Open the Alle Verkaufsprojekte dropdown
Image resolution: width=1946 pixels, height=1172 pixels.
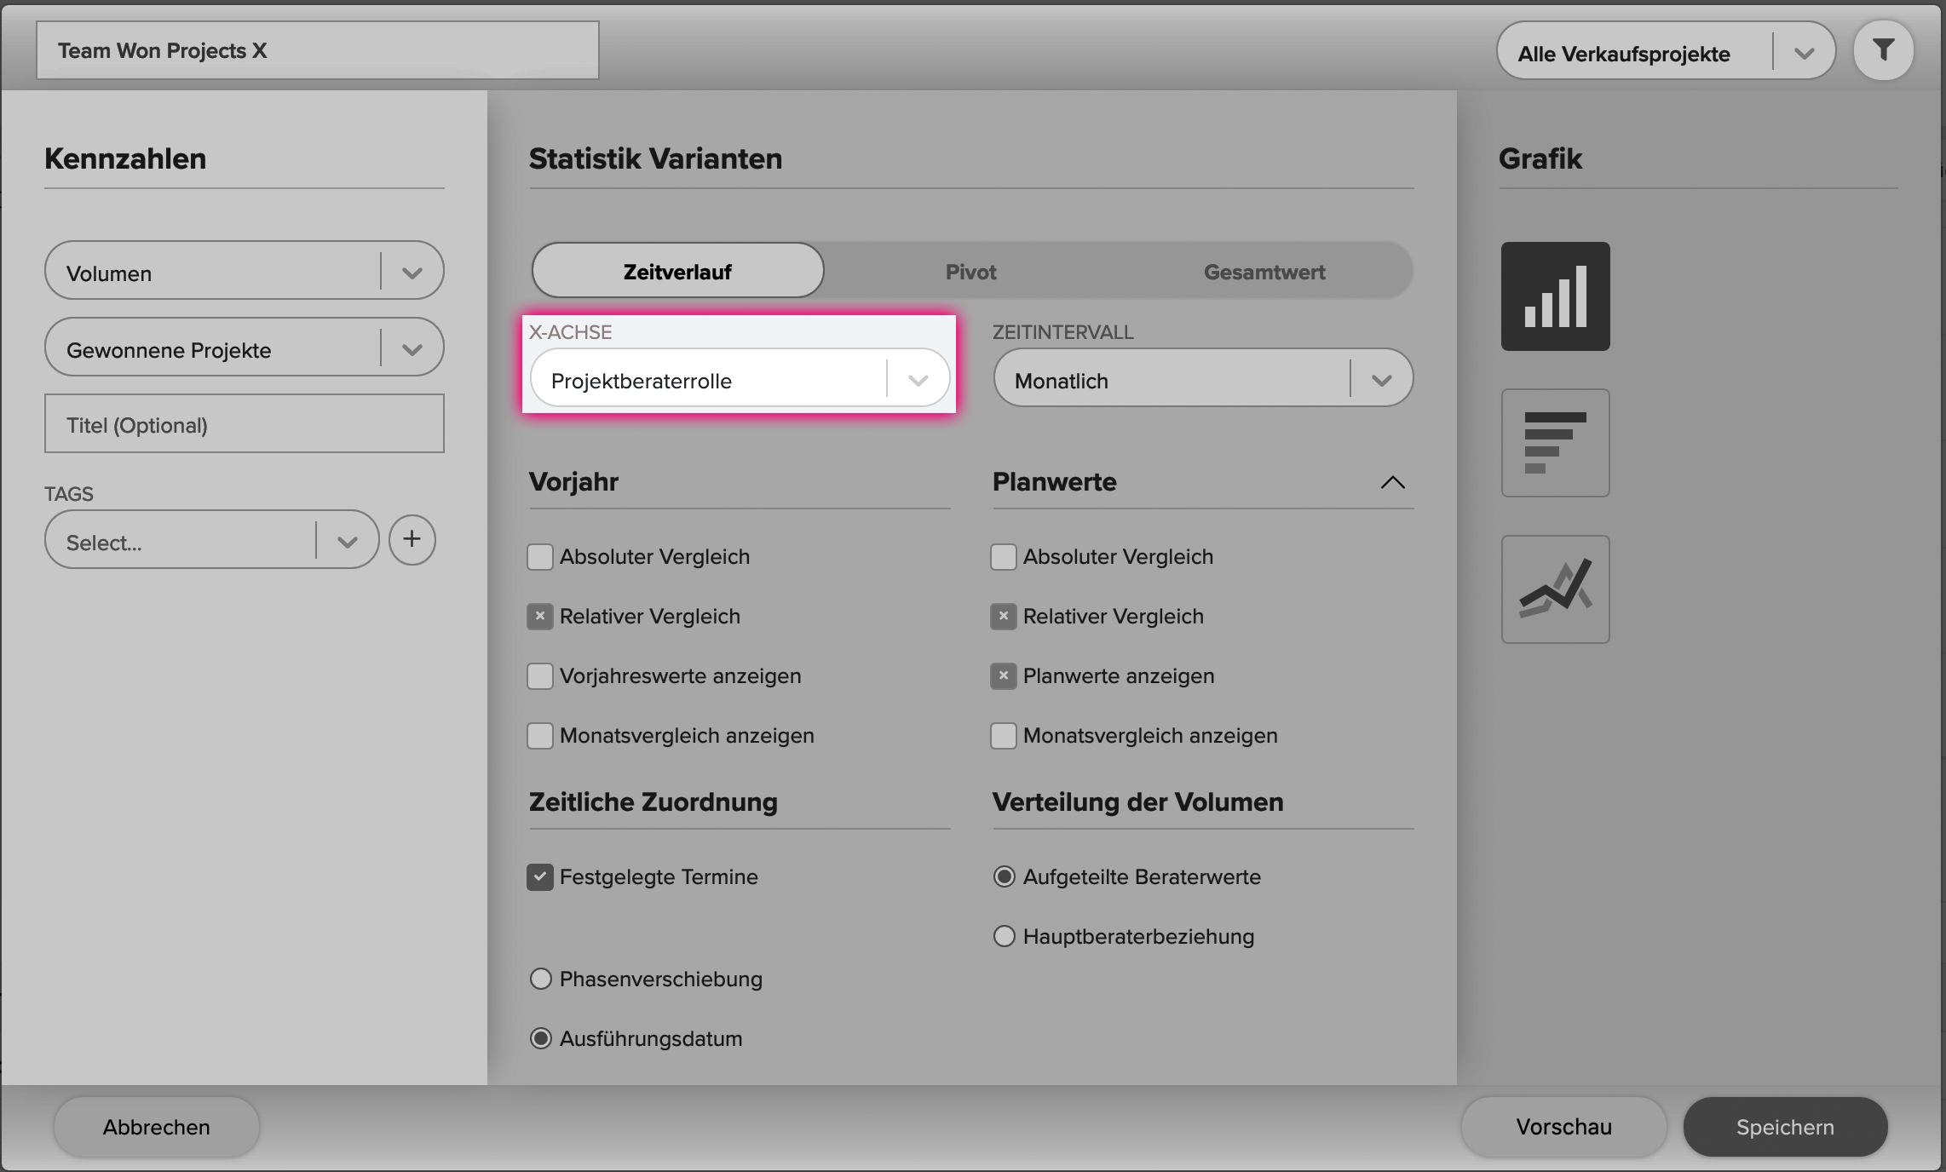click(1666, 51)
